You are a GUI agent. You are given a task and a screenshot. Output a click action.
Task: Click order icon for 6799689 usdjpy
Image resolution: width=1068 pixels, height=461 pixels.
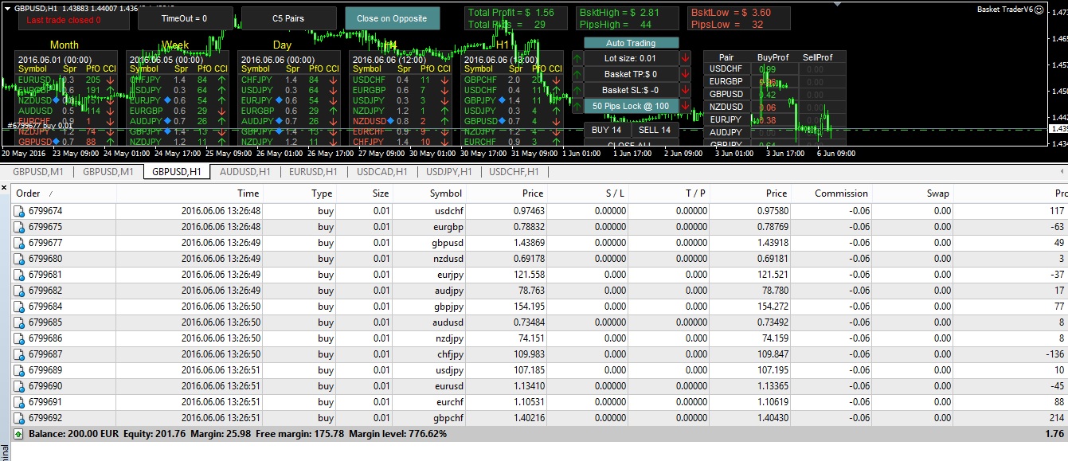point(19,370)
